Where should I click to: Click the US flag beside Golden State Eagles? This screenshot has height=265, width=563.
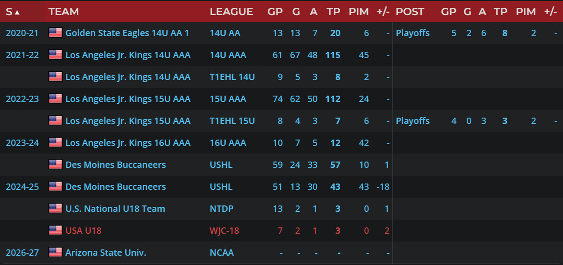click(55, 33)
